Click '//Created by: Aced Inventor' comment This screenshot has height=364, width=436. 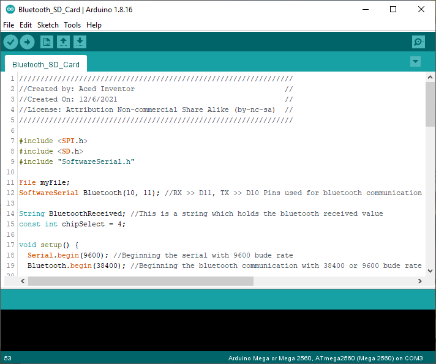click(x=77, y=89)
